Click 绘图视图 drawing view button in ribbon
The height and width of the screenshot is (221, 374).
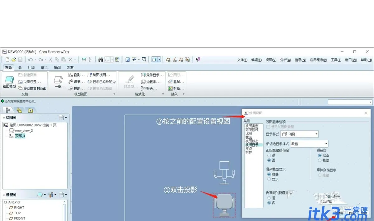tap(99, 75)
